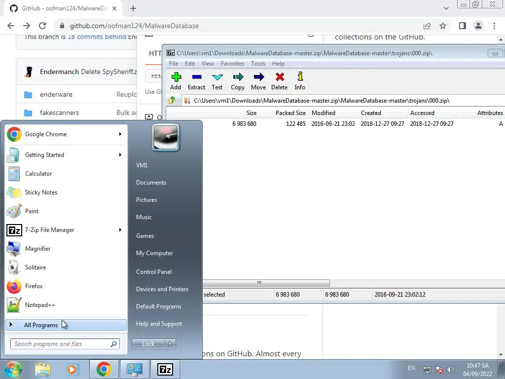This screenshot has width=505, height=379.
Task: Open the File menu in 7-Zip
Action: (174, 64)
